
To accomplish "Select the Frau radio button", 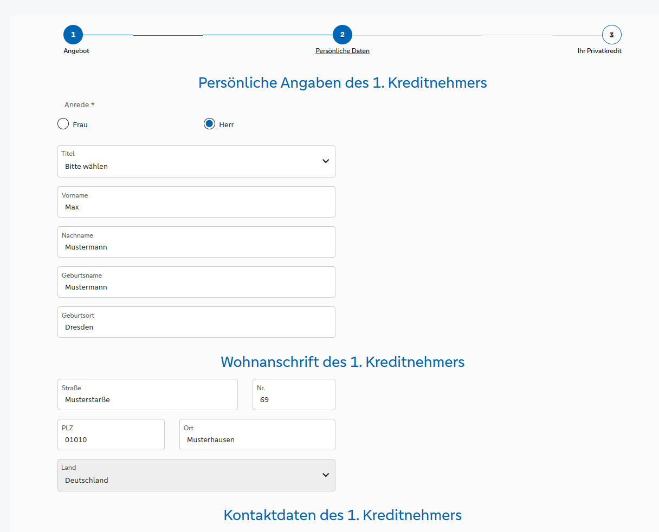I will click(63, 124).
